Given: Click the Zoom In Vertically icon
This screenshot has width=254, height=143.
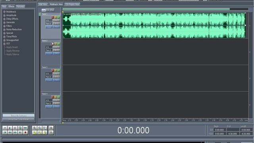Looking at the screenshot, I should coord(51,128).
